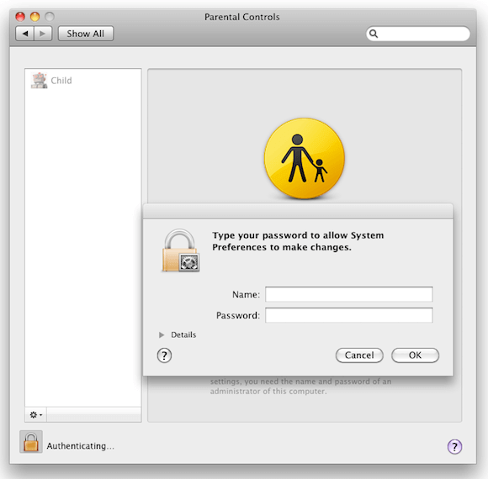The image size is (488, 479).
Task: Click the Authenticating… status text
Action: pos(81,446)
